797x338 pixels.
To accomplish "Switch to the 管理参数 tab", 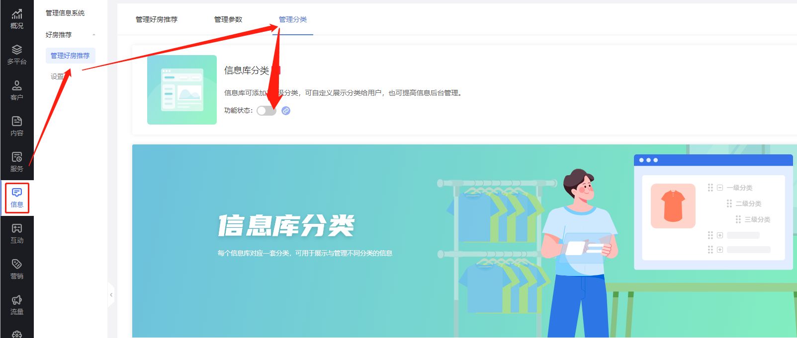I will click(228, 19).
